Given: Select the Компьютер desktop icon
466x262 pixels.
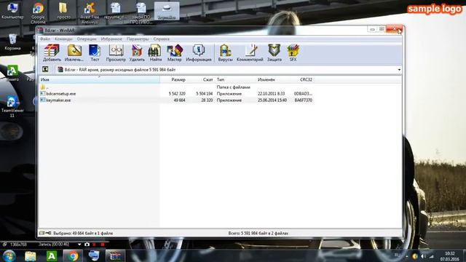Looking at the screenshot, I should (x=12, y=12).
